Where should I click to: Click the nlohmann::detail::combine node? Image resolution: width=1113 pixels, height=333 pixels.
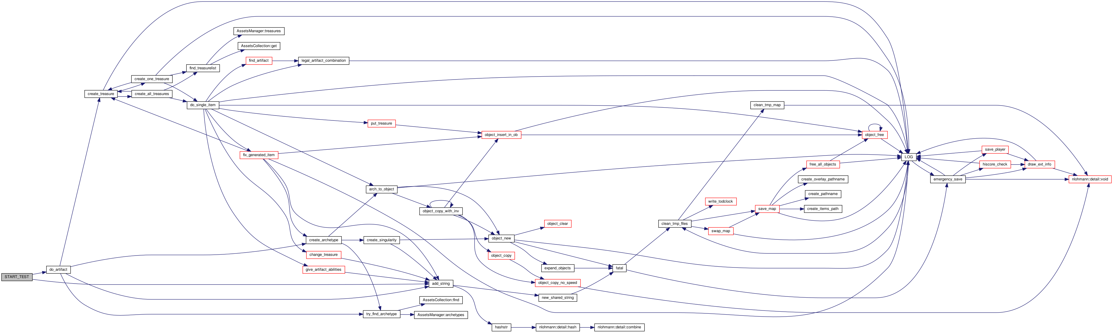619,327
